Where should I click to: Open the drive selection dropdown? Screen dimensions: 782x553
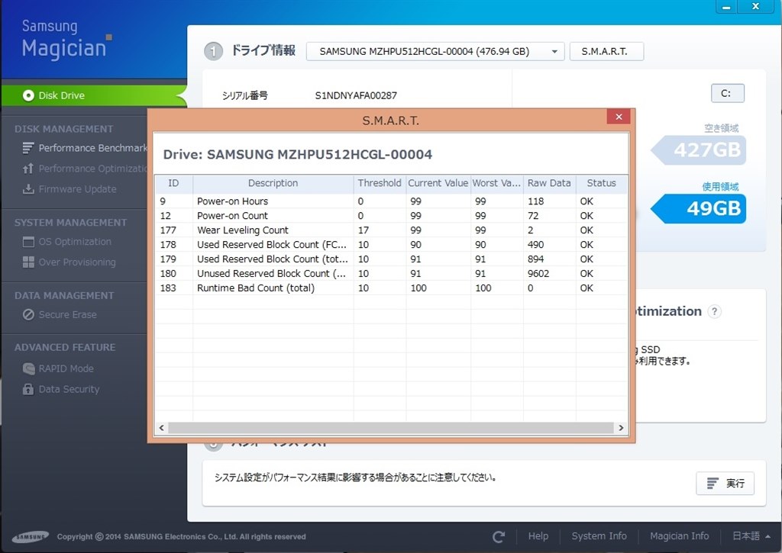pos(435,51)
